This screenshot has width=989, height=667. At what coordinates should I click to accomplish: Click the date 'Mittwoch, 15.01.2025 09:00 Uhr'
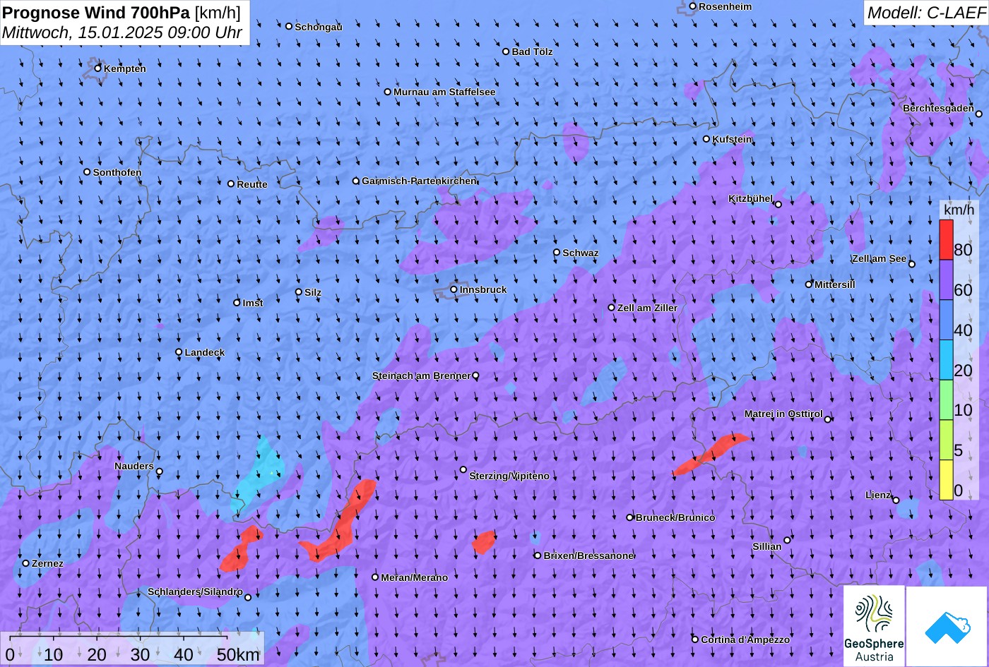click(x=122, y=32)
